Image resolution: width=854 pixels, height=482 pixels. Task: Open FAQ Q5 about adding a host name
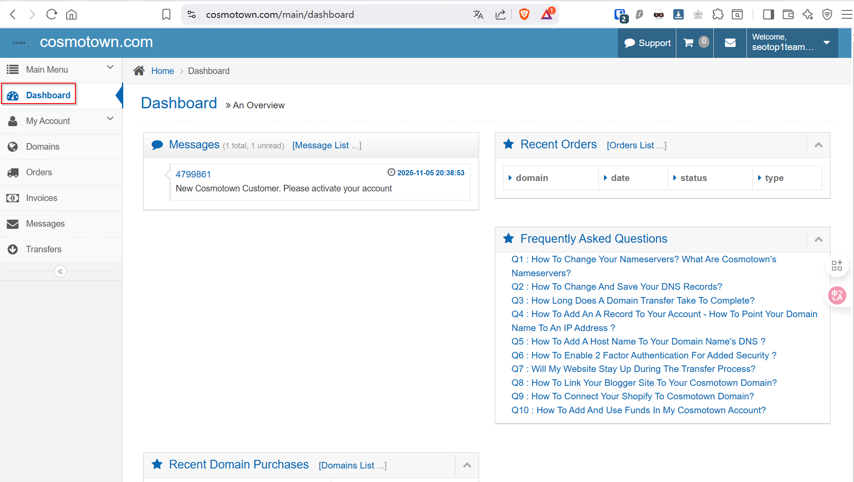click(638, 341)
